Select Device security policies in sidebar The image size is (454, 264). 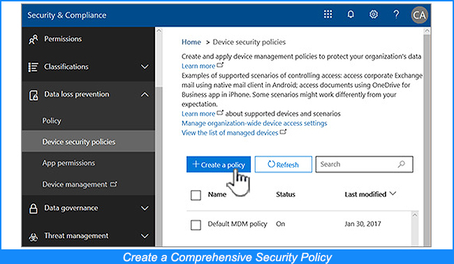tap(88, 142)
